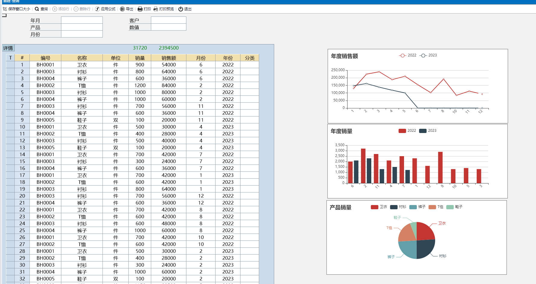Image resolution: width=536 pixels, height=284 pixels.
Task: Click the 删除行 delete row icon
Action: tap(76, 9)
